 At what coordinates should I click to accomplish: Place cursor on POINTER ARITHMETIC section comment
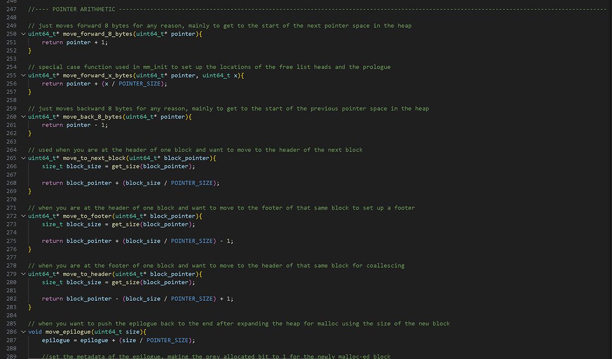coord(84,9)
